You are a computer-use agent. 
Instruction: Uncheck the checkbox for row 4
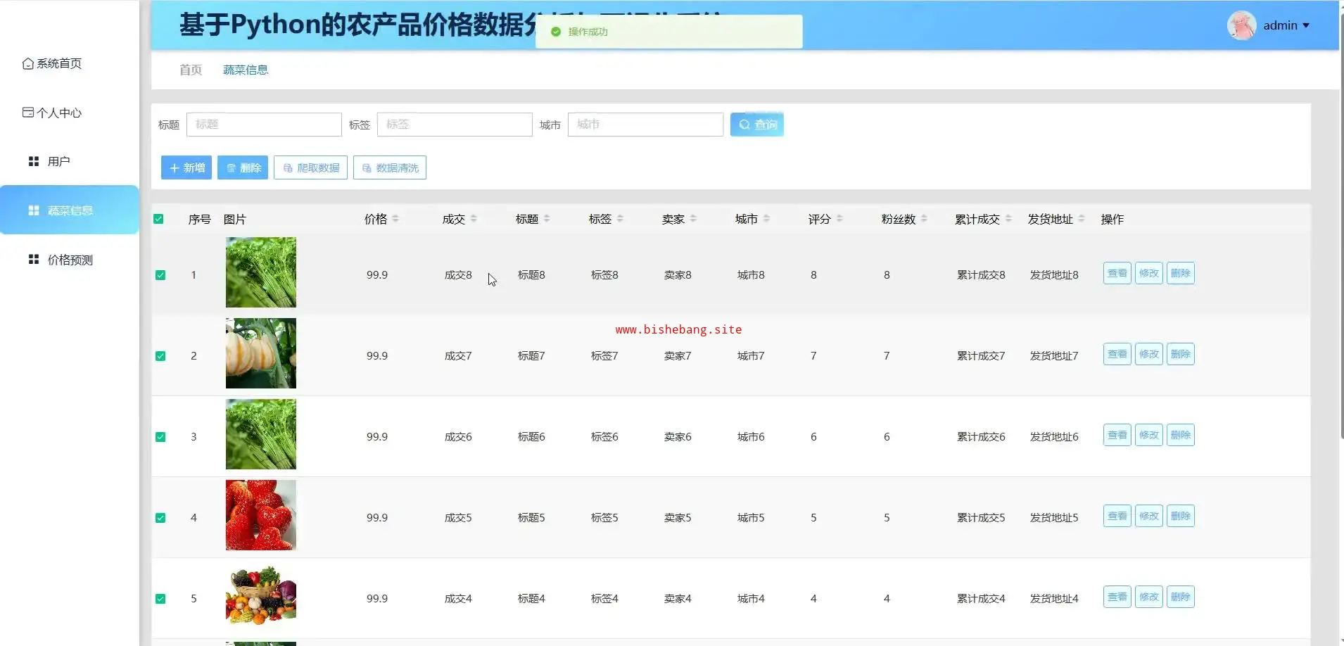pyautogui.click(x=160, y=518)
